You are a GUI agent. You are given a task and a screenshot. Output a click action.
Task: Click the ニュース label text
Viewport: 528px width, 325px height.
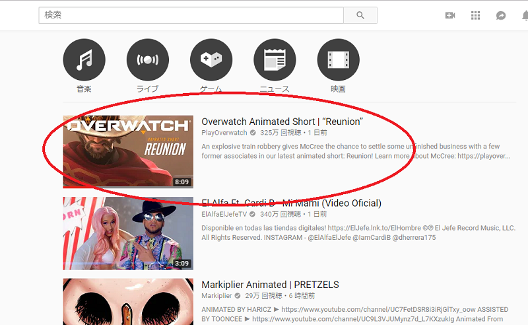(x=275, y=89)
